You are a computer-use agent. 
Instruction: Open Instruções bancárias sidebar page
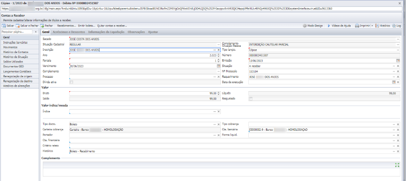(x=20, y=42)
